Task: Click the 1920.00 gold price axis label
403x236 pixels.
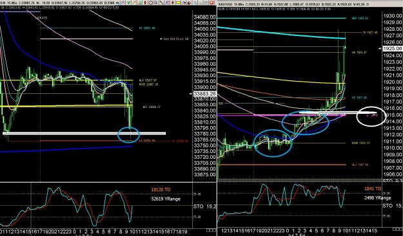Action: coord(392,82)
